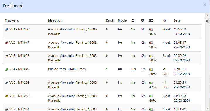Click the scrollbar up arrow
The width and height of the screenshot is (210, 111).
coord(207,16)
